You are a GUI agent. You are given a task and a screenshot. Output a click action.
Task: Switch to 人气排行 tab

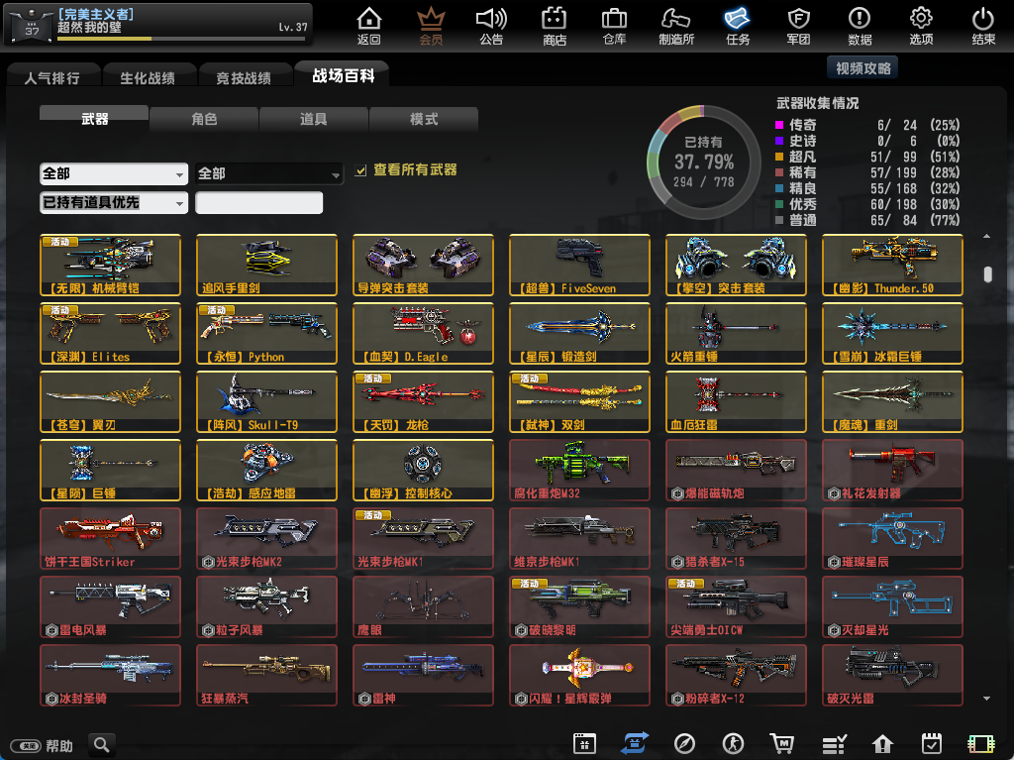coord(53,76)
